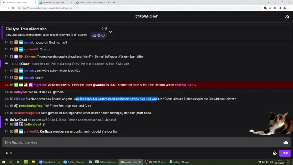Viewport: 293px width, 165px height.
Task: Click Nightbot's verified badge
Action: click(31, 85)
